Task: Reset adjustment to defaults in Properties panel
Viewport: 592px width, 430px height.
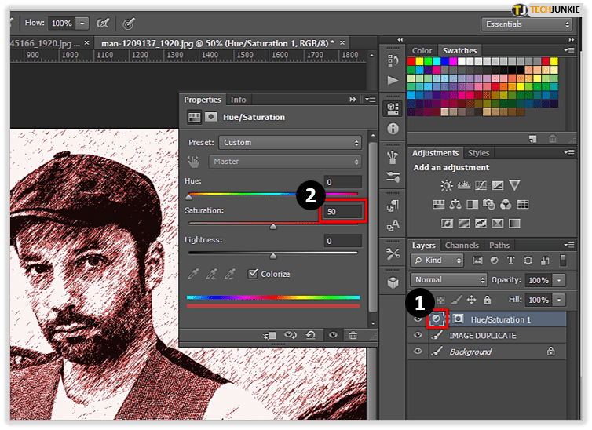Action: [x=311, y=335]
